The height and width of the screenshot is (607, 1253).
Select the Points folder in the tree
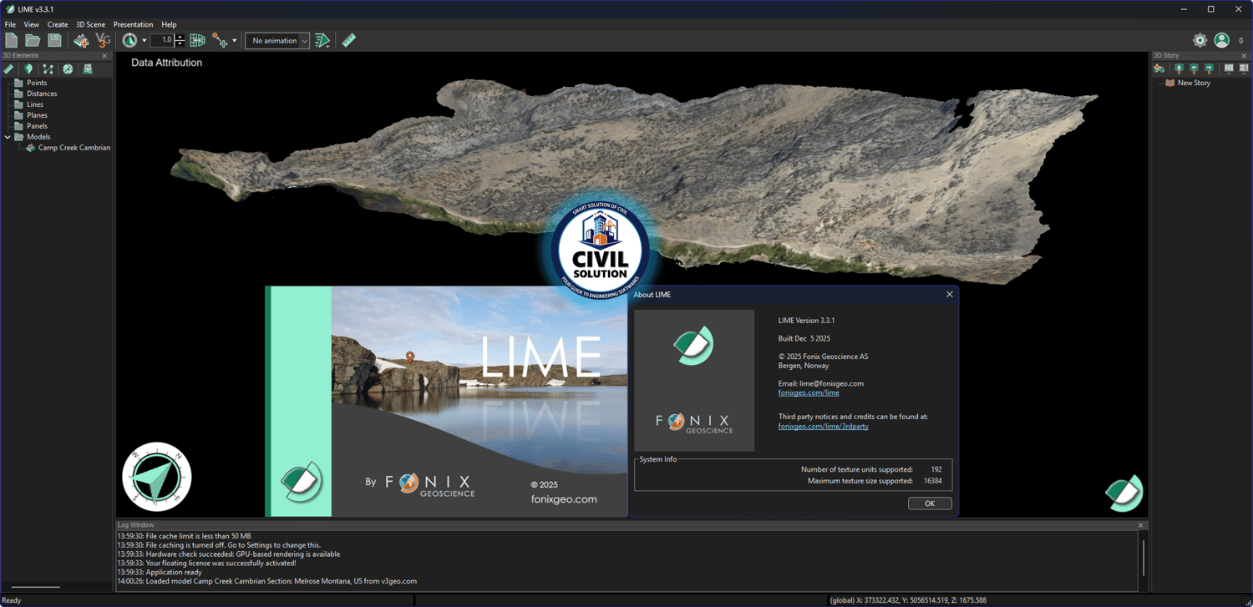tap(37, 83)
